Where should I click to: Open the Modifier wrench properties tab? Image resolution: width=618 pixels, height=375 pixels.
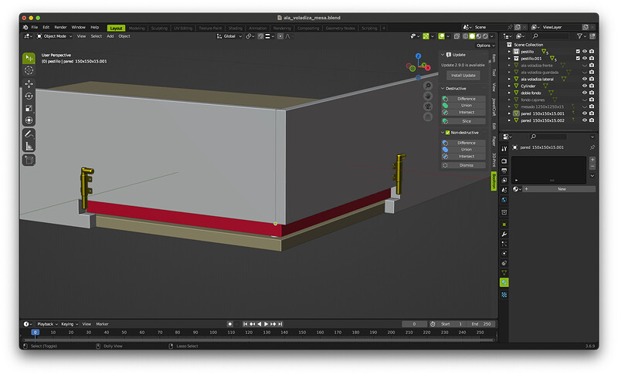click(x=504, y=234)
